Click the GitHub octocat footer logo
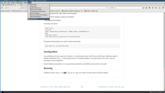This screenshot has width=165, height=93. click(x=82, y=87)
